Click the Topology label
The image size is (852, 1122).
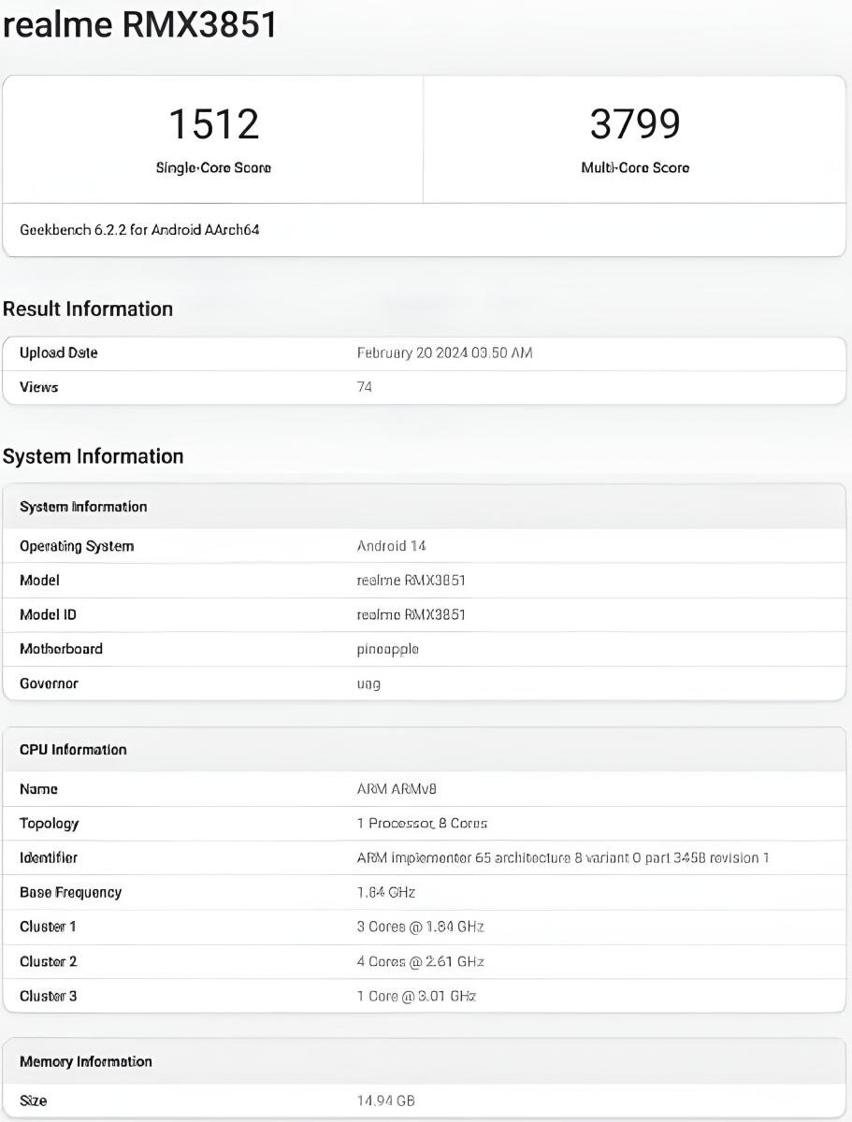point(49,824)
